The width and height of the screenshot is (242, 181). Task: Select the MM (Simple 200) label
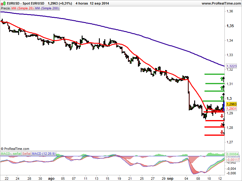click(47, 8)
